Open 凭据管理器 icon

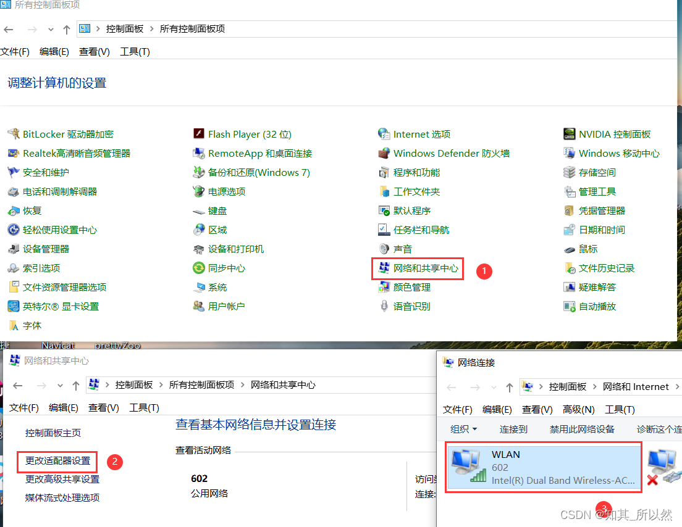[x=570, y=210]
